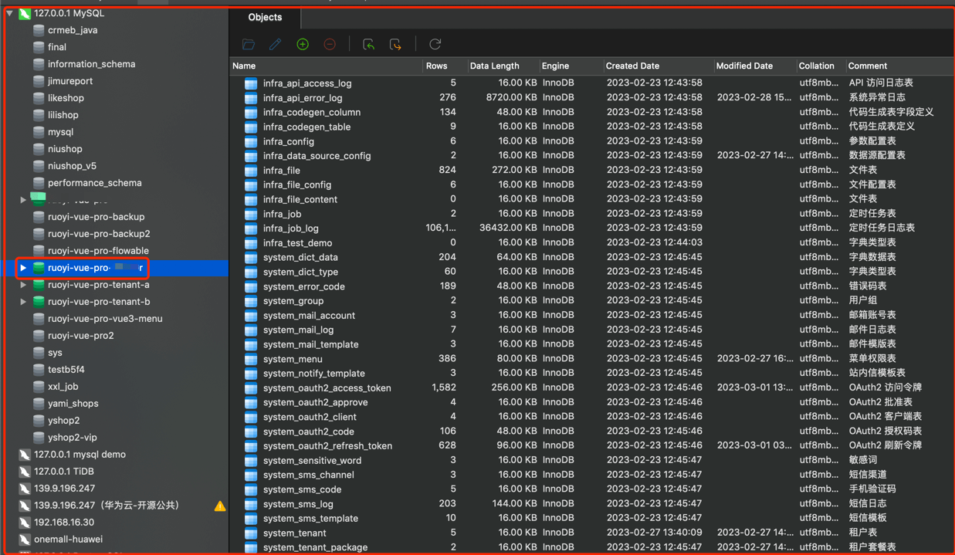Expand the highlighted ruoyi-vue-pro database node
Viewport: 955px width, 555px height.
23,268
